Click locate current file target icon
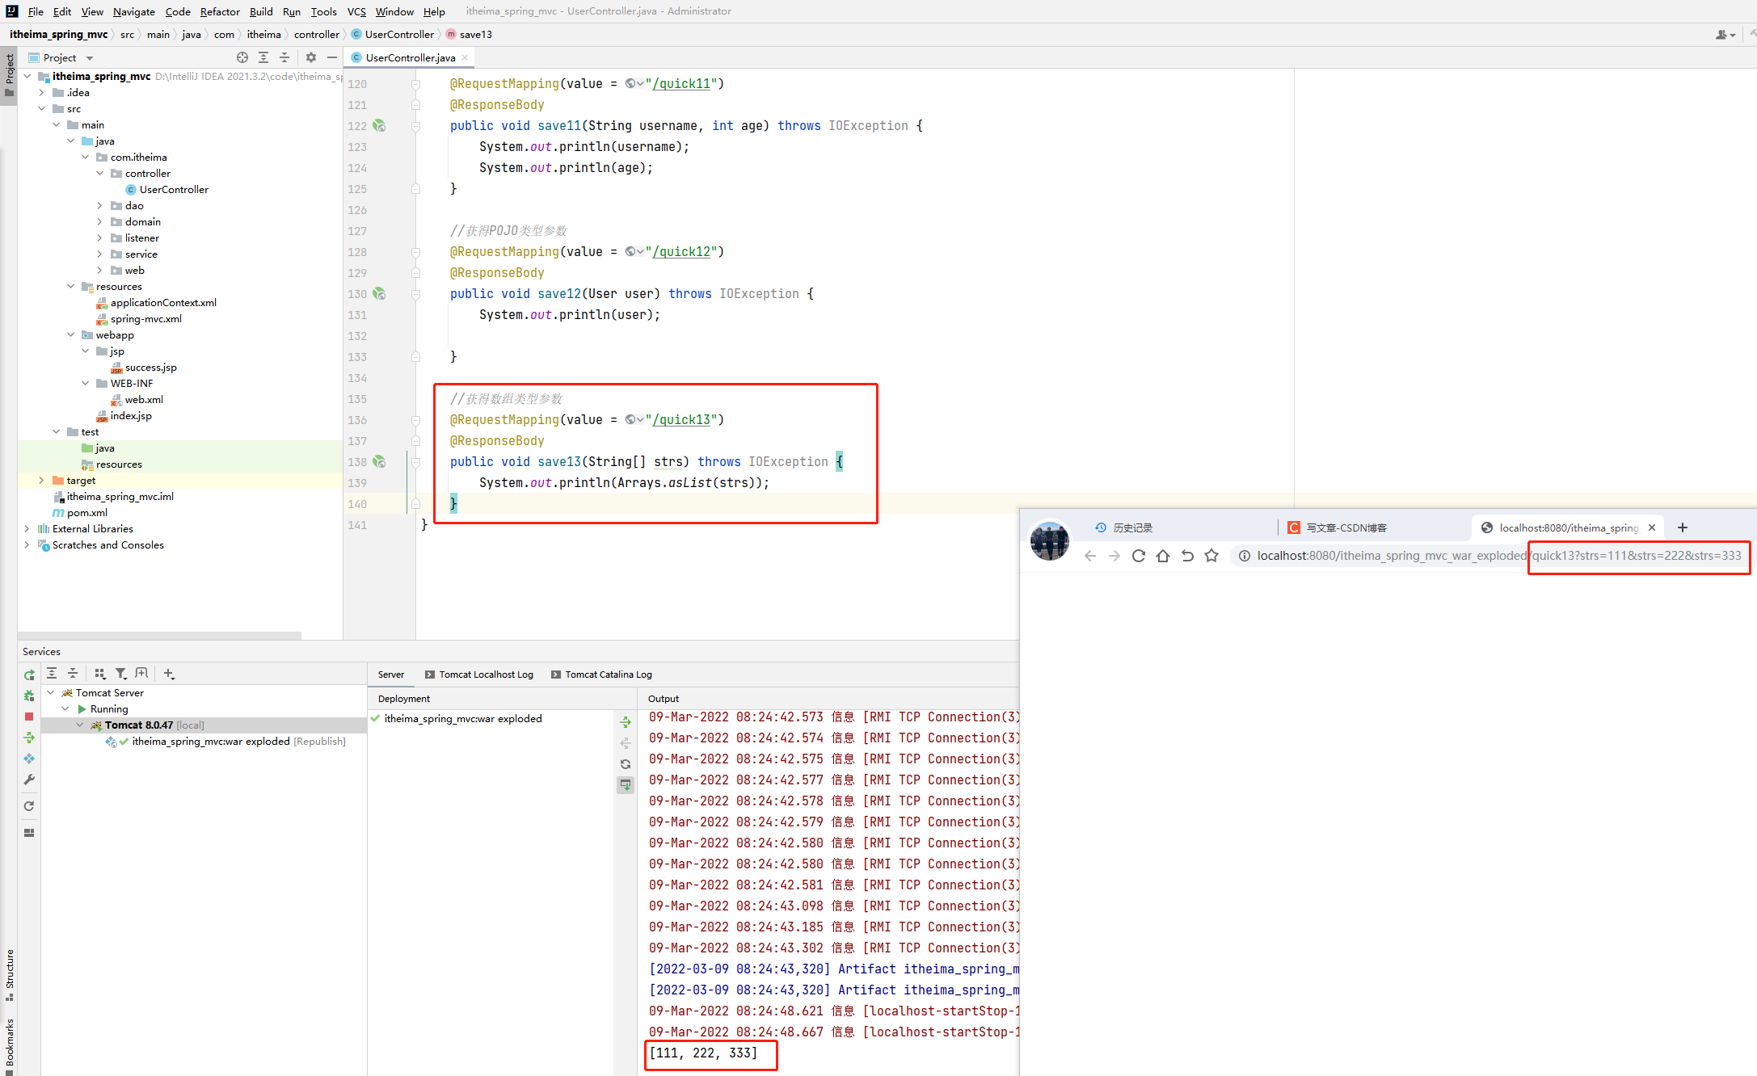This screenshot has width=1757, height=1076. (242, 57)
